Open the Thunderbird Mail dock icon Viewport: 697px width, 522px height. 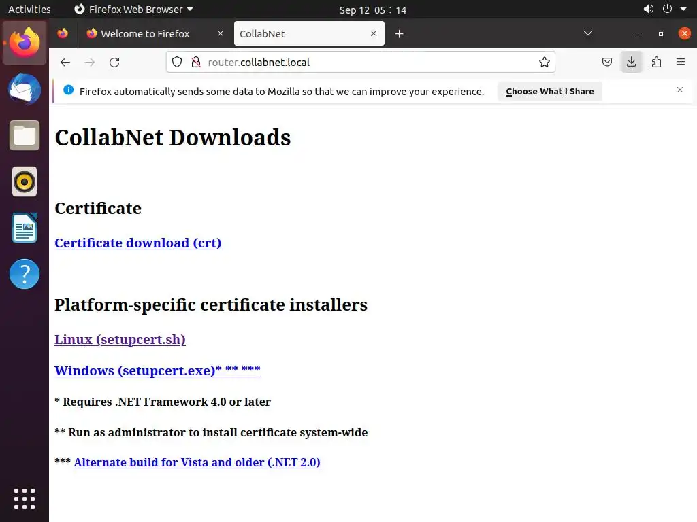point(25,89)
